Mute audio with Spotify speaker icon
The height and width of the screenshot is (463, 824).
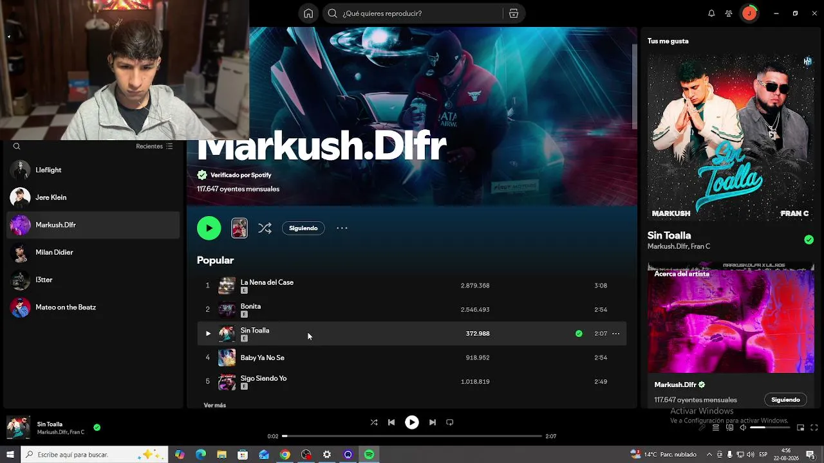(743, 428)
